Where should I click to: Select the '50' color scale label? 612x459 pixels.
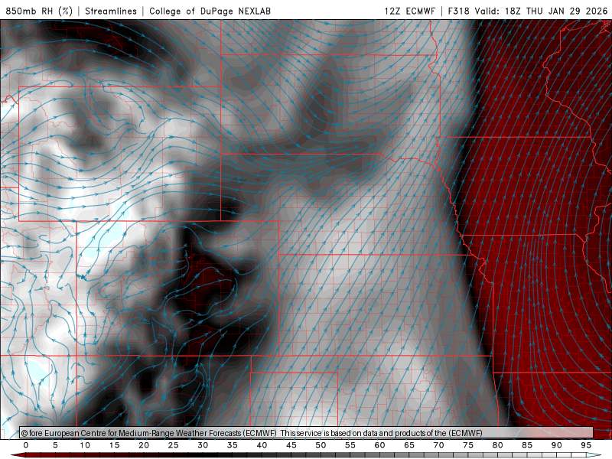(x=321, y=445)
